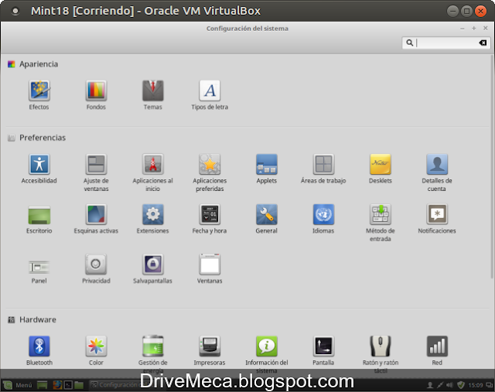Image resolution: width=495 pixels, height=392 pixels.
Task: Open the Fondos wallpaper settings
Action: [96, 95]
